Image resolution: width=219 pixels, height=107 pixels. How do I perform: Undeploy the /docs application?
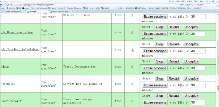click(x=191, y=61)
